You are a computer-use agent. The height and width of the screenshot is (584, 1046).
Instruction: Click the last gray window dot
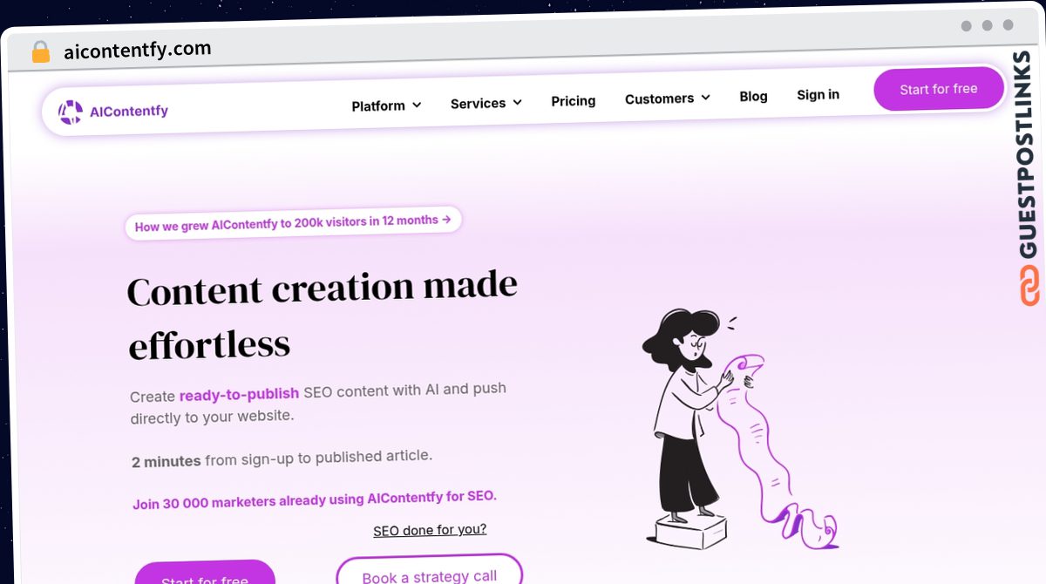click(x=1008, y=25)
